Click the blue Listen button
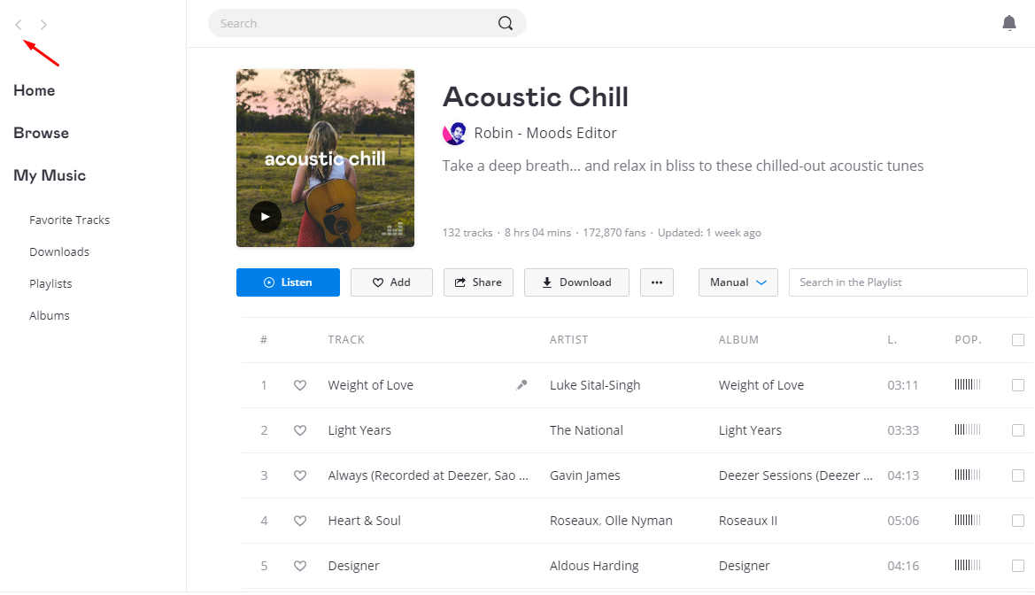 click(288, 282)
